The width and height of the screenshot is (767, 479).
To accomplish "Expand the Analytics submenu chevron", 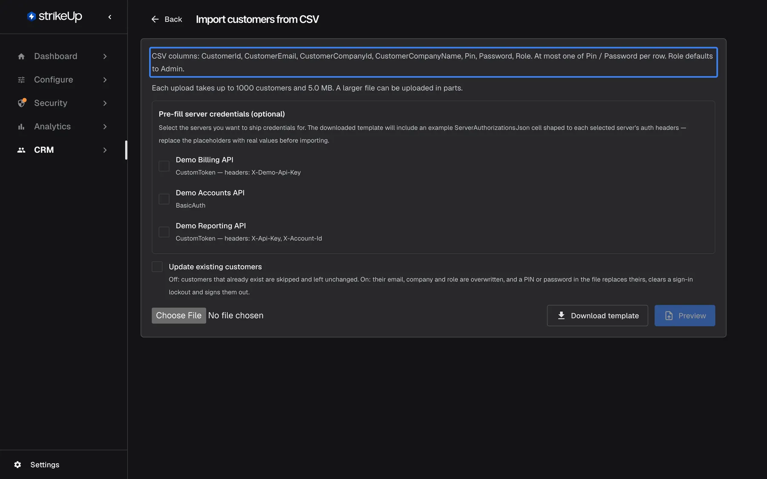I will [x=105, y=126].
